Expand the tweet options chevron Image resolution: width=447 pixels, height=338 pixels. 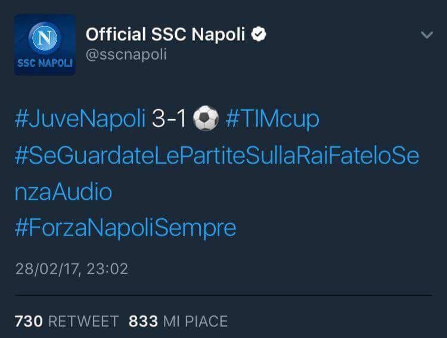[x=427, y=35]
